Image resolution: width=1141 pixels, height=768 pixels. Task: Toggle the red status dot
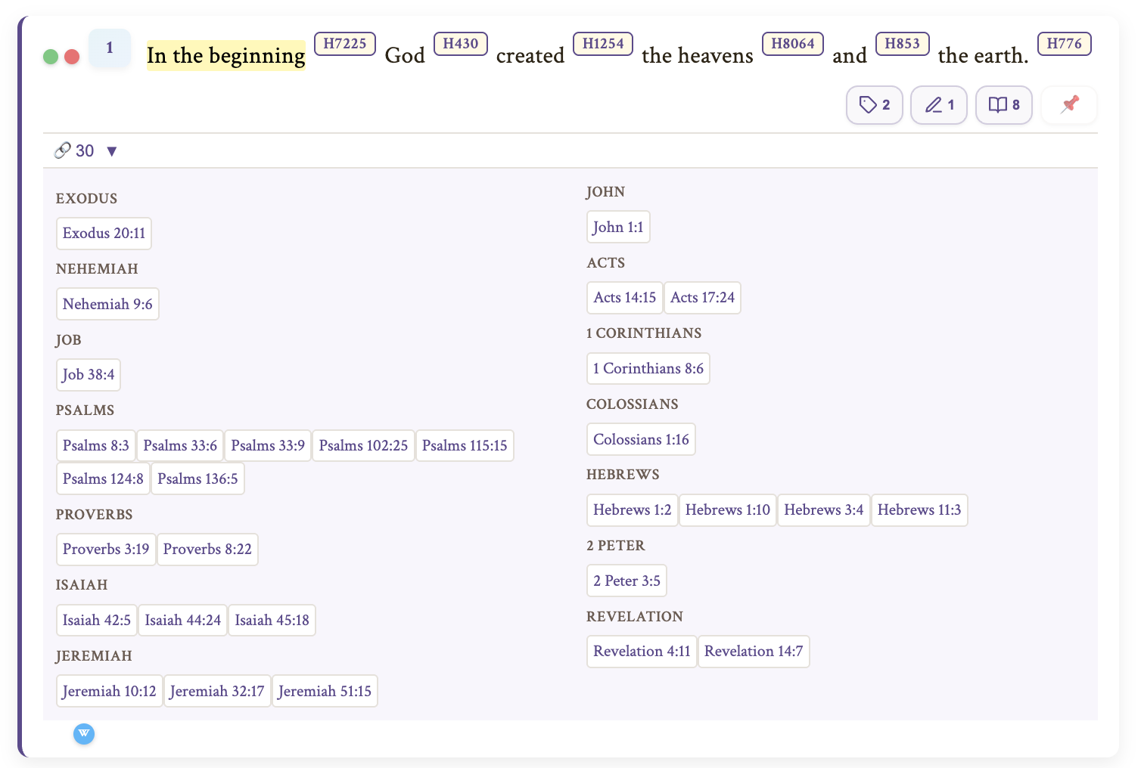(72, 56)
